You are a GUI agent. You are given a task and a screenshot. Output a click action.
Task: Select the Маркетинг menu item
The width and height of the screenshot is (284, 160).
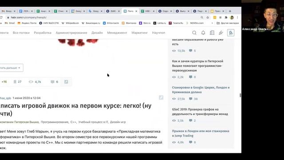(x=140, y=33)
